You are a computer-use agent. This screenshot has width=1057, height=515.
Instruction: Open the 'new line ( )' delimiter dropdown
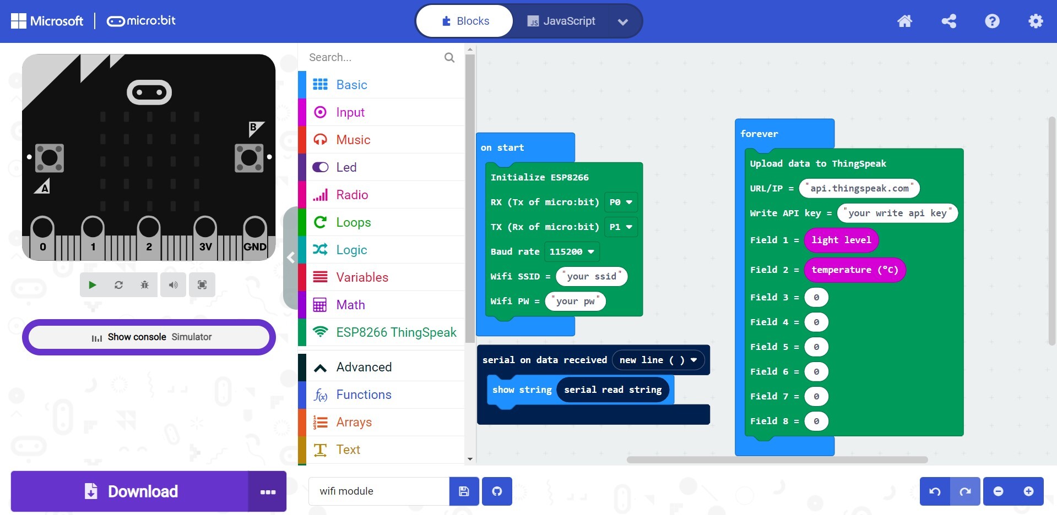point(658,360)
